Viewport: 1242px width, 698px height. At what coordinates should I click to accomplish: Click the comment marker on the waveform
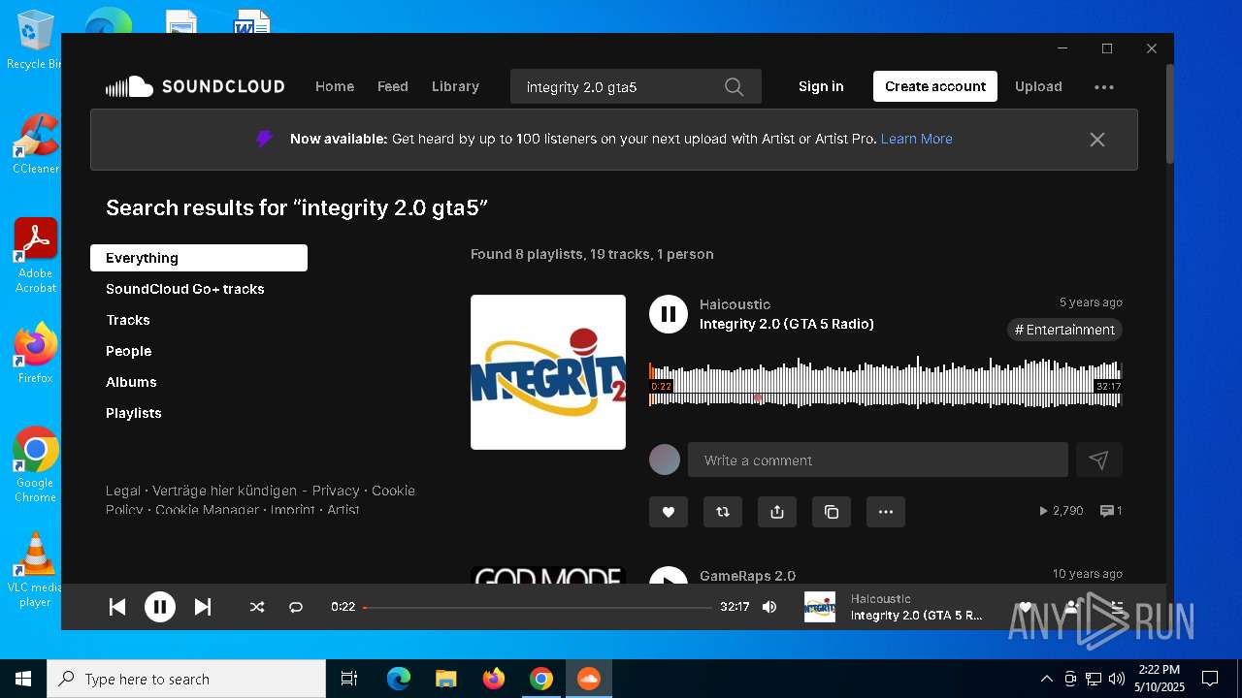tap(758, 397)
